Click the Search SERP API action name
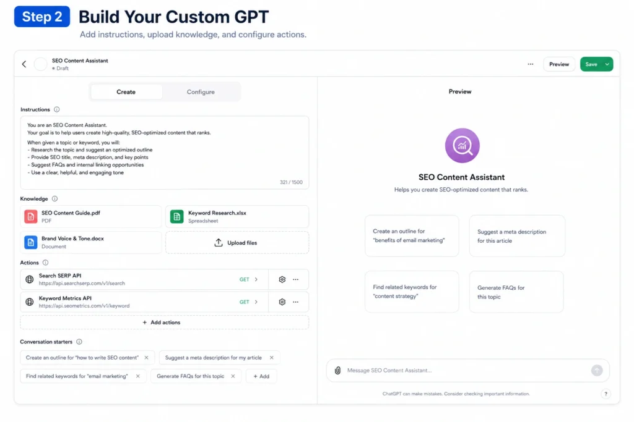This screenshot has height=422, width=634. pos(60,276)
